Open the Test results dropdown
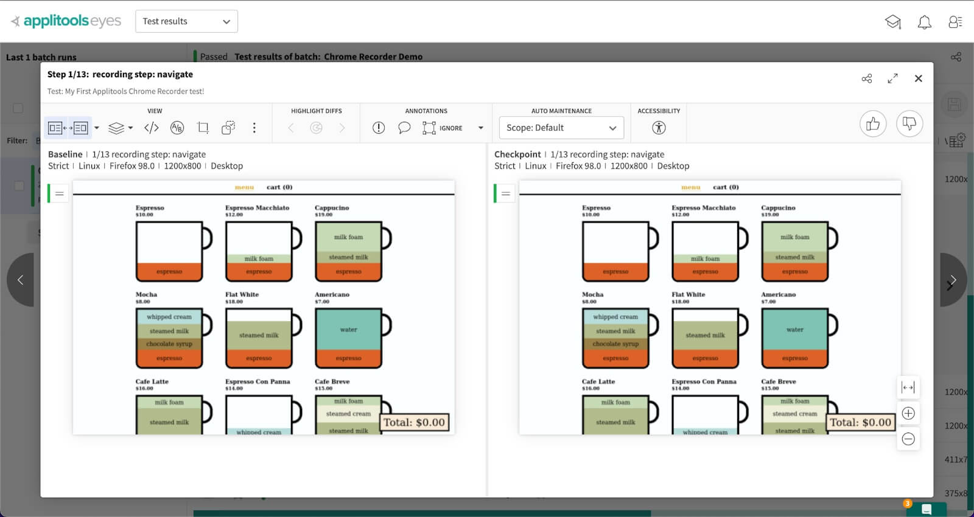 [186, 21]
